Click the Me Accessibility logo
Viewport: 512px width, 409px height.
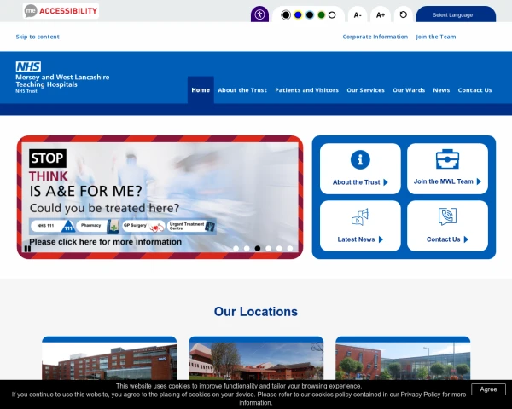[x=61, y=11]
